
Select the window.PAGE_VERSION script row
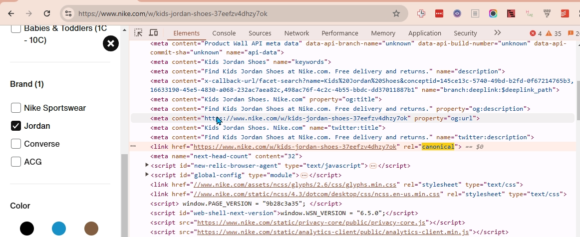[x=246, y=204]
